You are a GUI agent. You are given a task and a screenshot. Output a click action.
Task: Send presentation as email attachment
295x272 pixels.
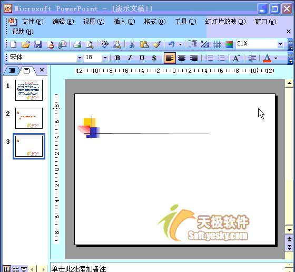(x=62, y=44)
